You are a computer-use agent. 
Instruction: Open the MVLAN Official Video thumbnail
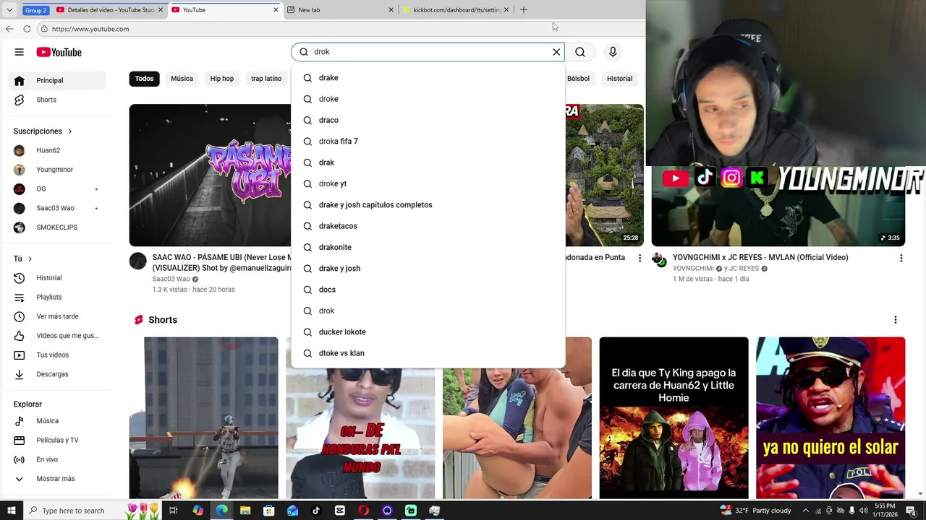[778, 206]
